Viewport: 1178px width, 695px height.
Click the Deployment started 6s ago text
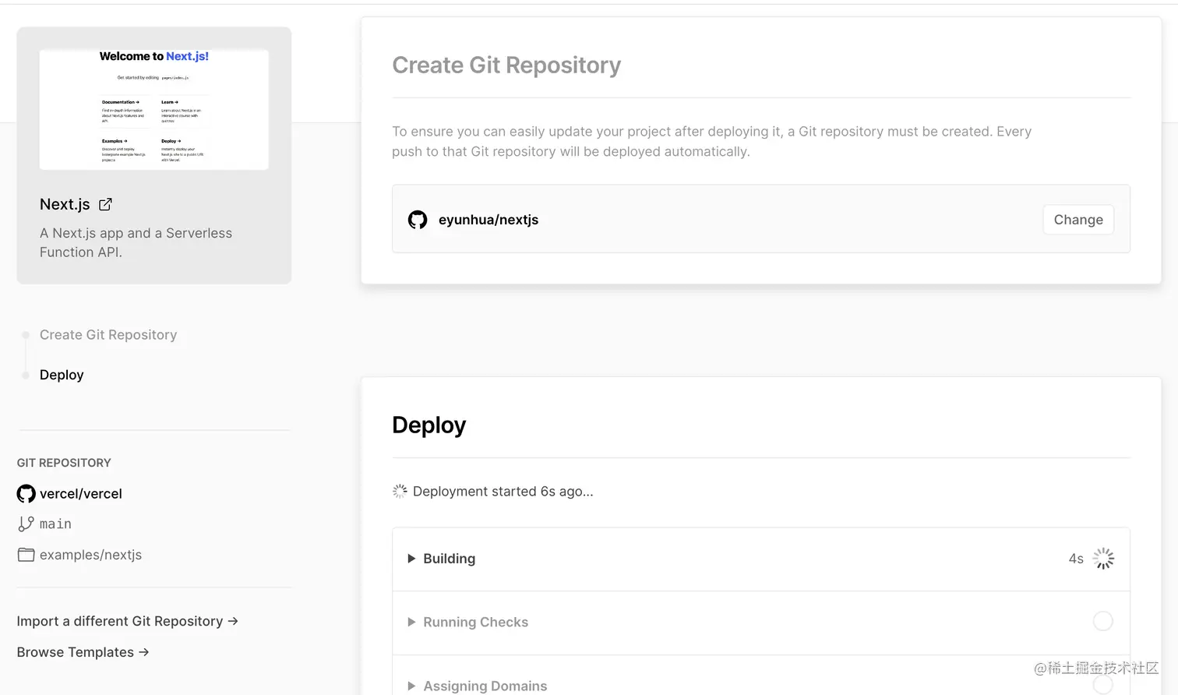pos(503,491)
